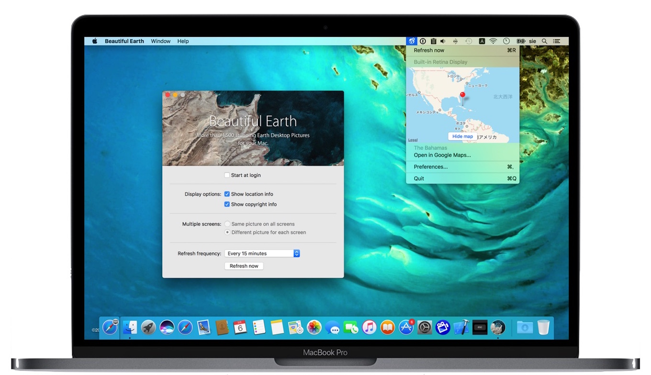
Task: Enable Start at login checkbox
Action: tap(227, 175)
